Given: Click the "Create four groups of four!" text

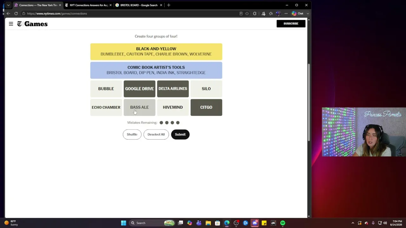Looking at the screenshot, I should (156, 36).
